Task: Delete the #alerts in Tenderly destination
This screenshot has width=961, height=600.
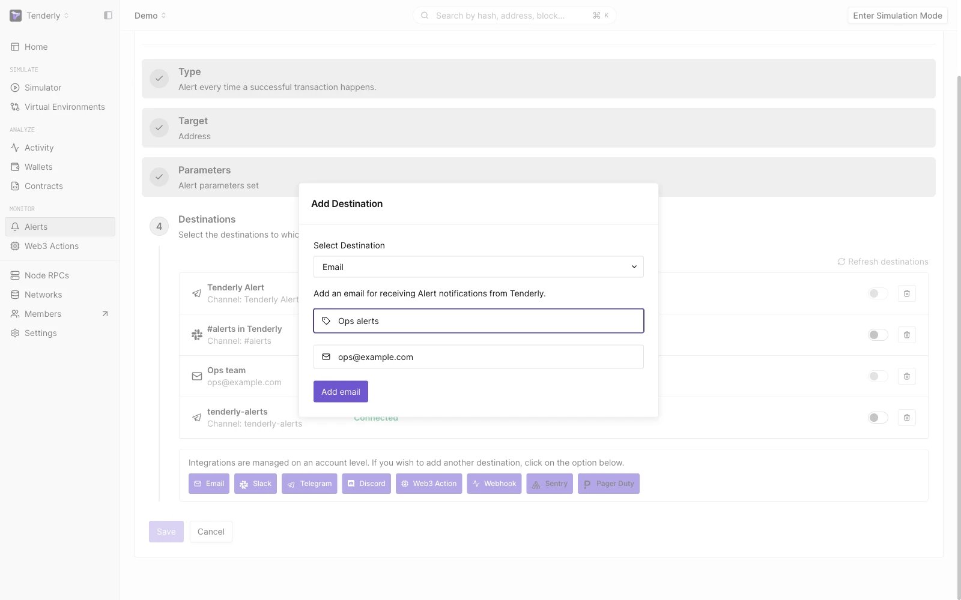Action: (x=907, y=335)
